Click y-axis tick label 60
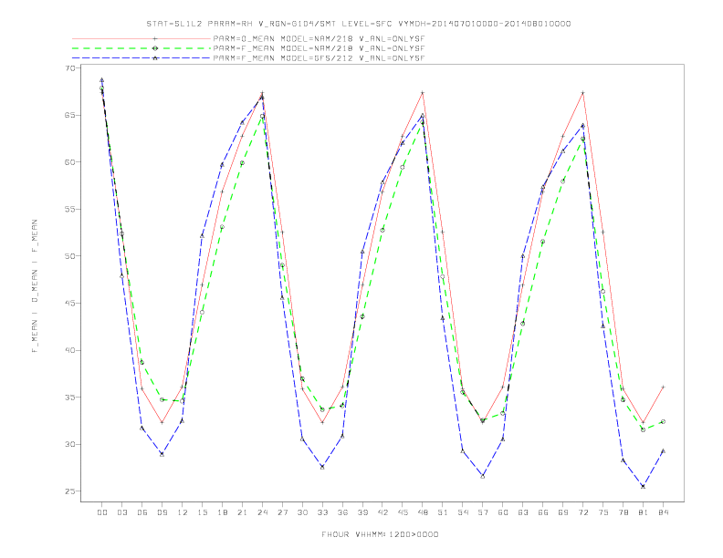 pos(70,162)
